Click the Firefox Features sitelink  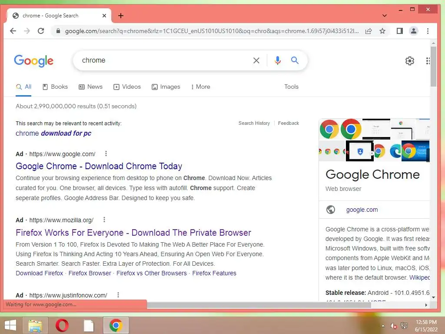click(x=214, y=273)
